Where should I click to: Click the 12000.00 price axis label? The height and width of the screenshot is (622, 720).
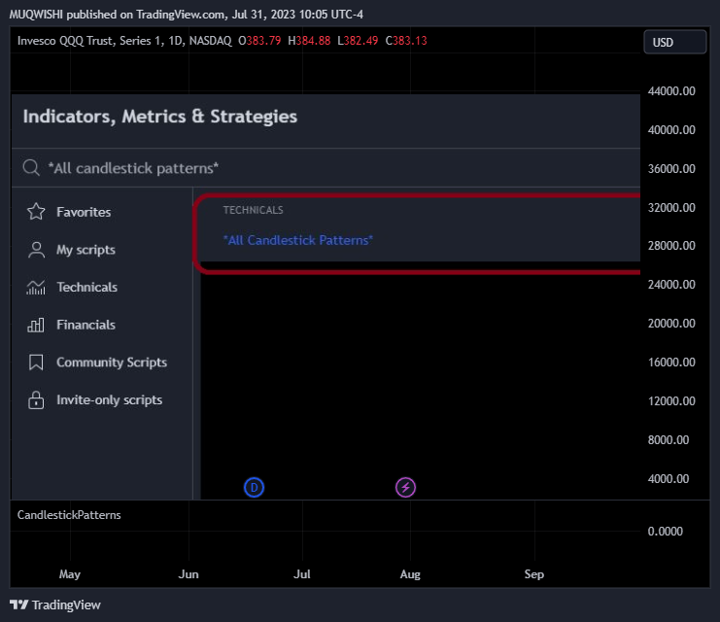pos(671,401)
